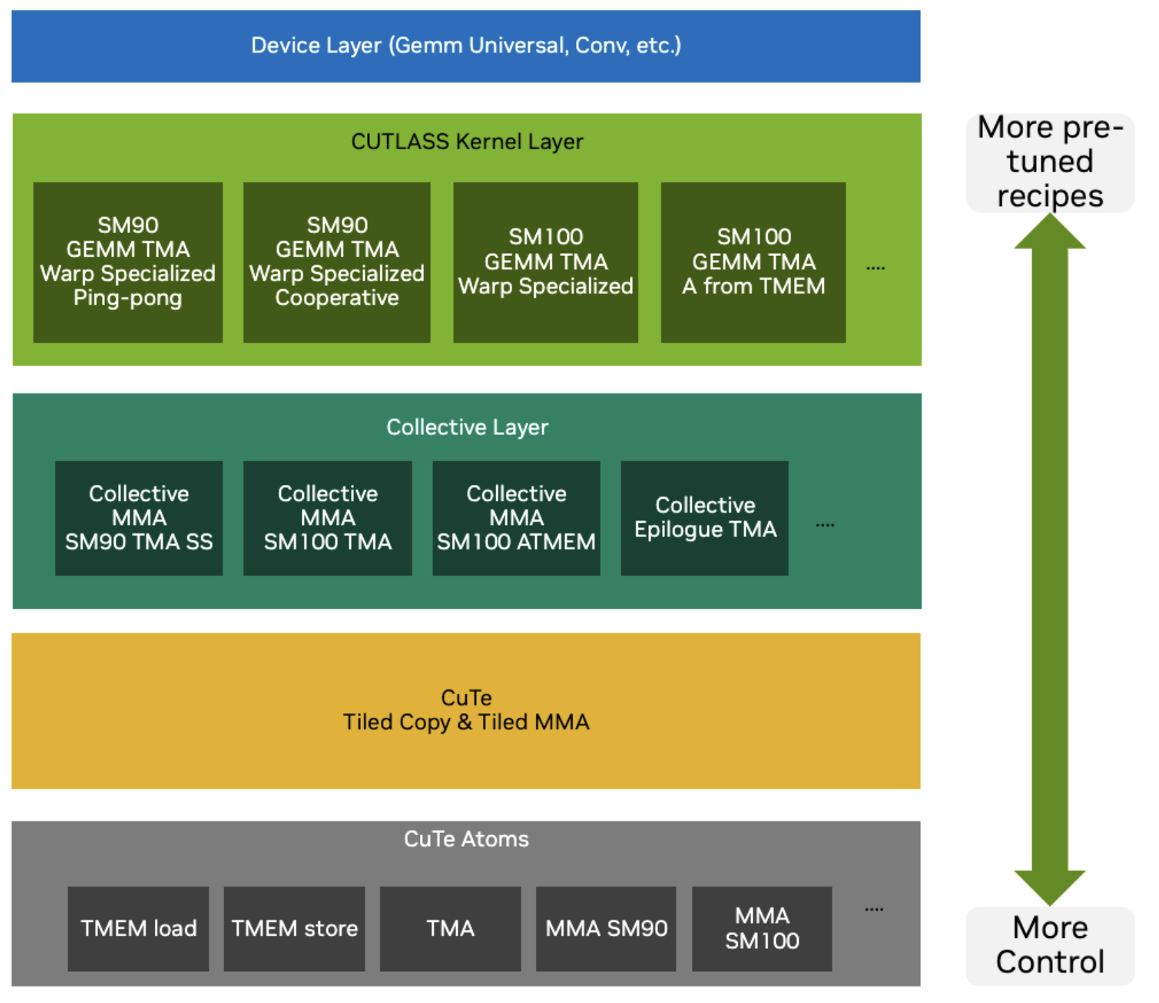Click the SM100 GEMM TMA Warp Specialized box
The image size is (1159, 1003).
(x=547, y=262)
